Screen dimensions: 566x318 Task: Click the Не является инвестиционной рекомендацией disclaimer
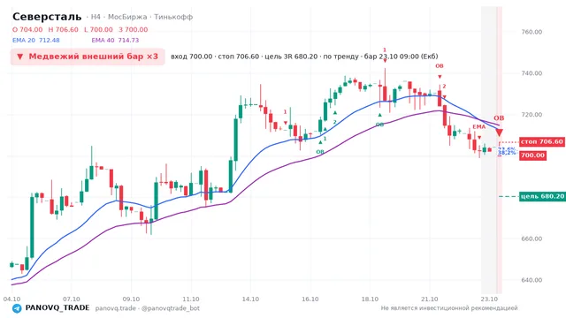[x=449, y=308]
